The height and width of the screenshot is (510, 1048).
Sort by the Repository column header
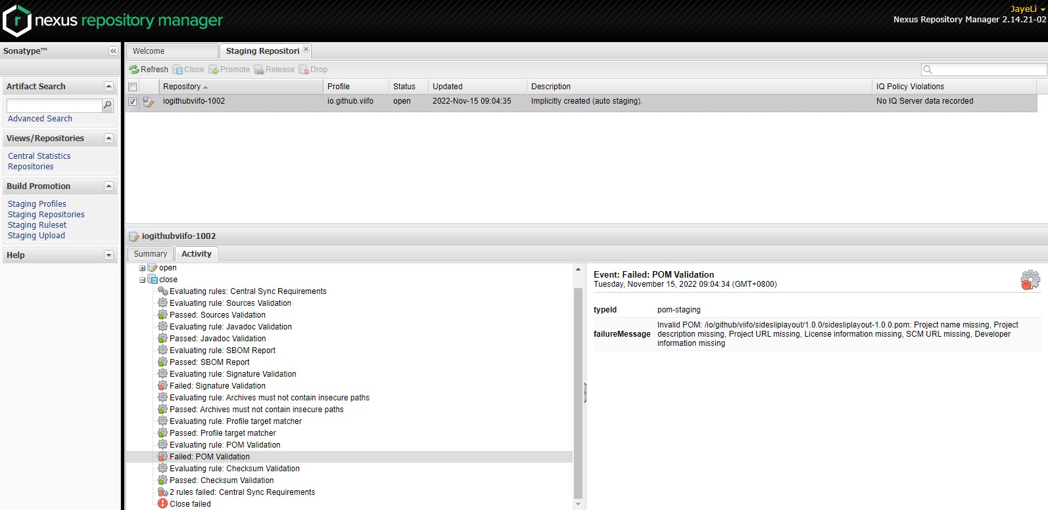pos(241,87)
